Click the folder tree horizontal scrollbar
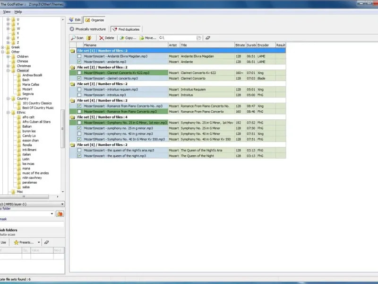This screenshot has width=378, height=284. tap(24, 197)
